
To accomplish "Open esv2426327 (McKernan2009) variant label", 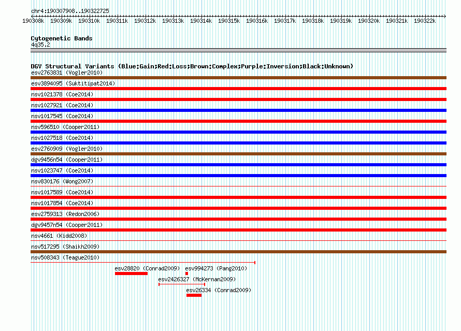I will coord(197,279).
